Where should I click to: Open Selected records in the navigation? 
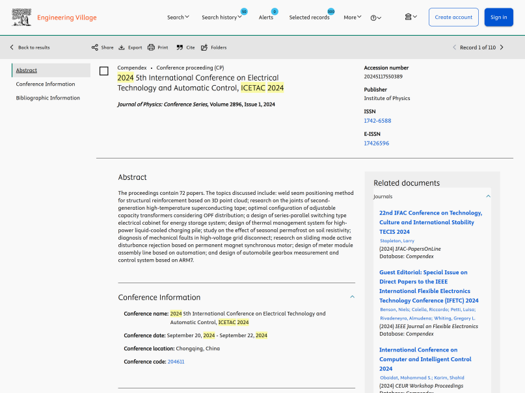[x=310, y=18]
